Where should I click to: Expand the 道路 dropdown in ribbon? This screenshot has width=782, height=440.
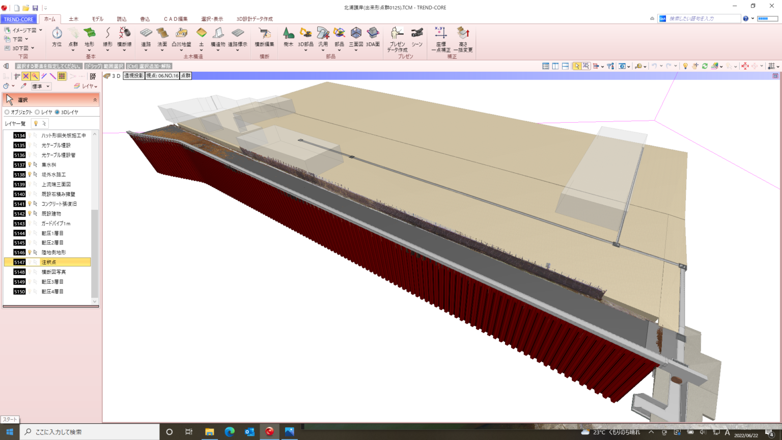click(146, 50)
